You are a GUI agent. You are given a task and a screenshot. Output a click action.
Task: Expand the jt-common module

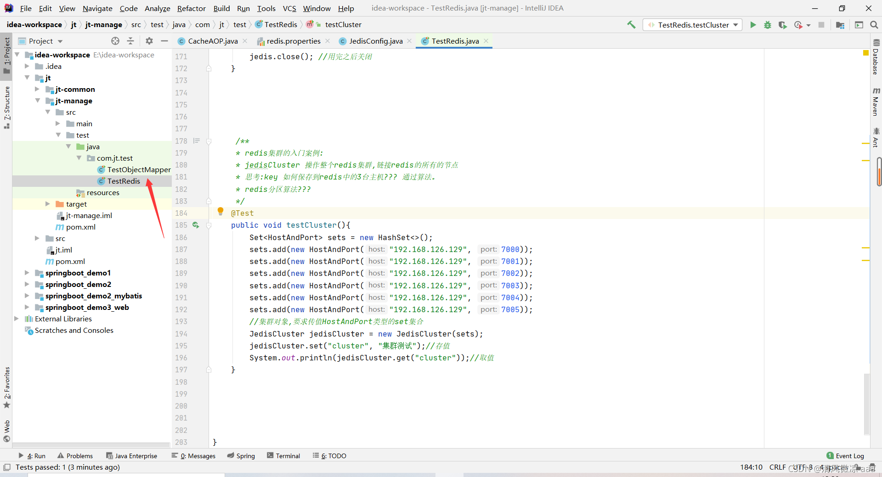pos(37,89)
